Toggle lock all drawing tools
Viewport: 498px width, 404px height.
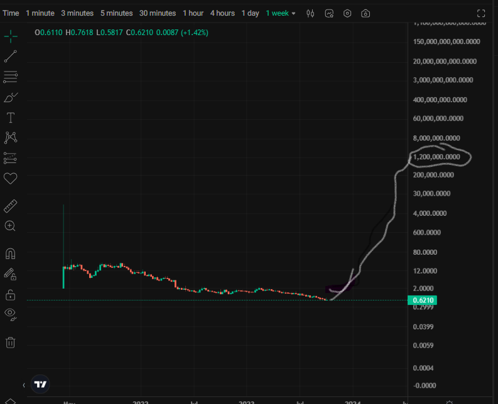point(10,295)
